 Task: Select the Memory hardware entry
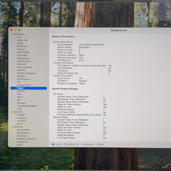tap(21, 76)
